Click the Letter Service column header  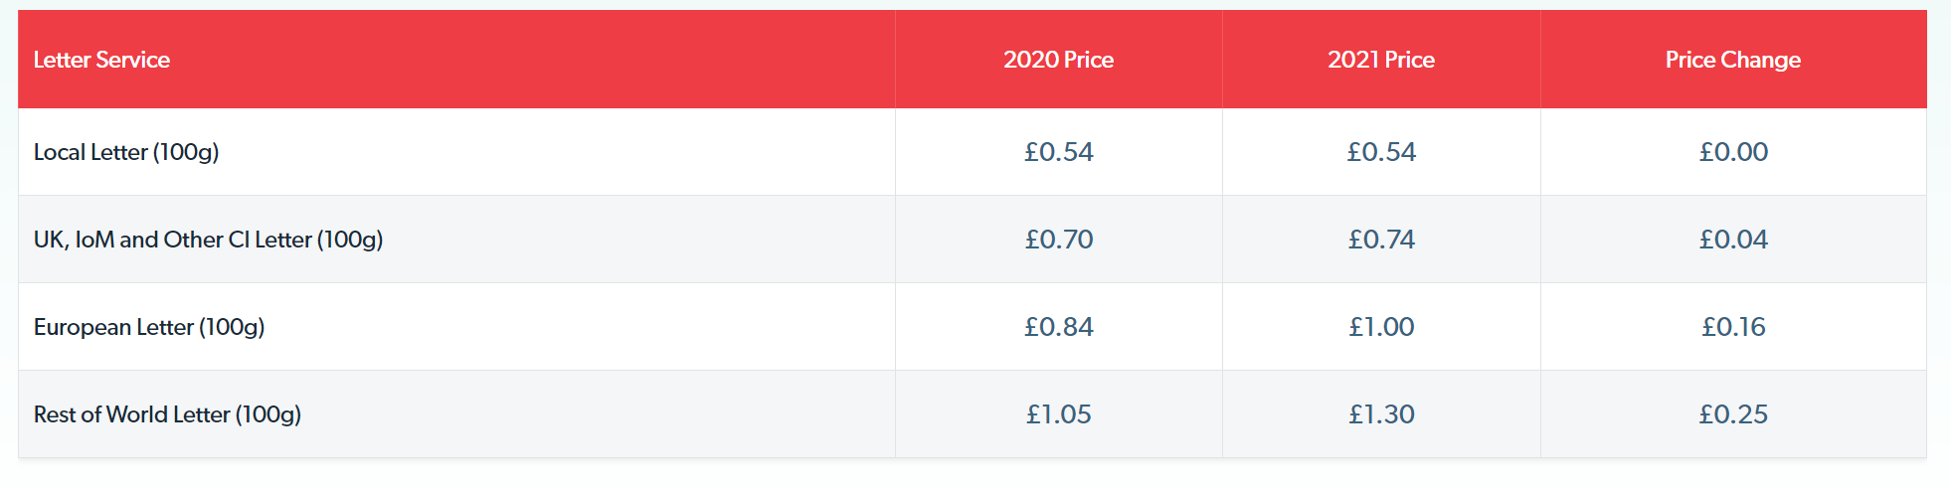point(101,60)
